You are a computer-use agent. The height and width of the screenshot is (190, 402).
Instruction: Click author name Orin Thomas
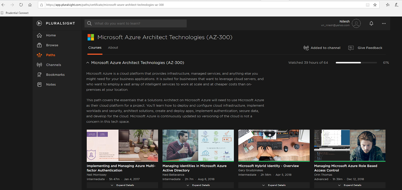323,175
